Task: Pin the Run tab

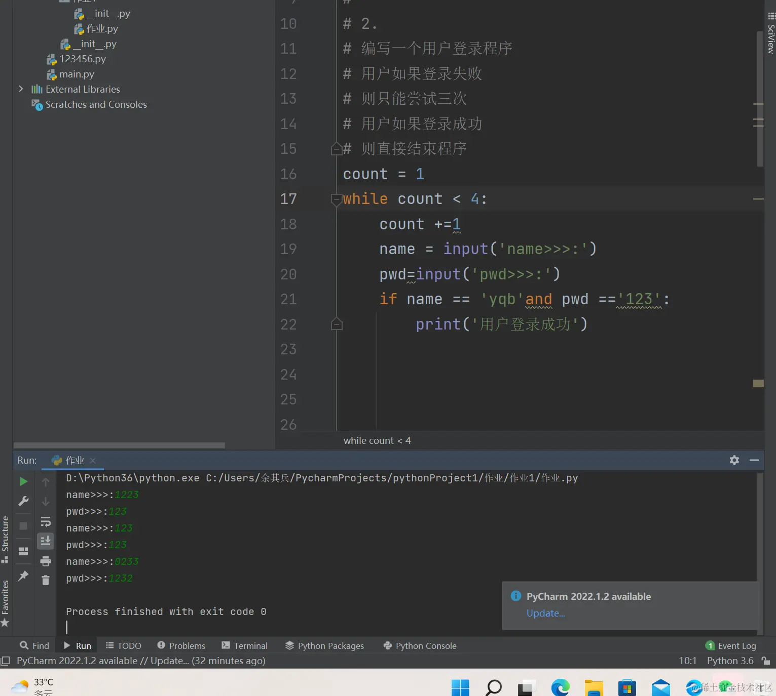Action: [23, 576]
